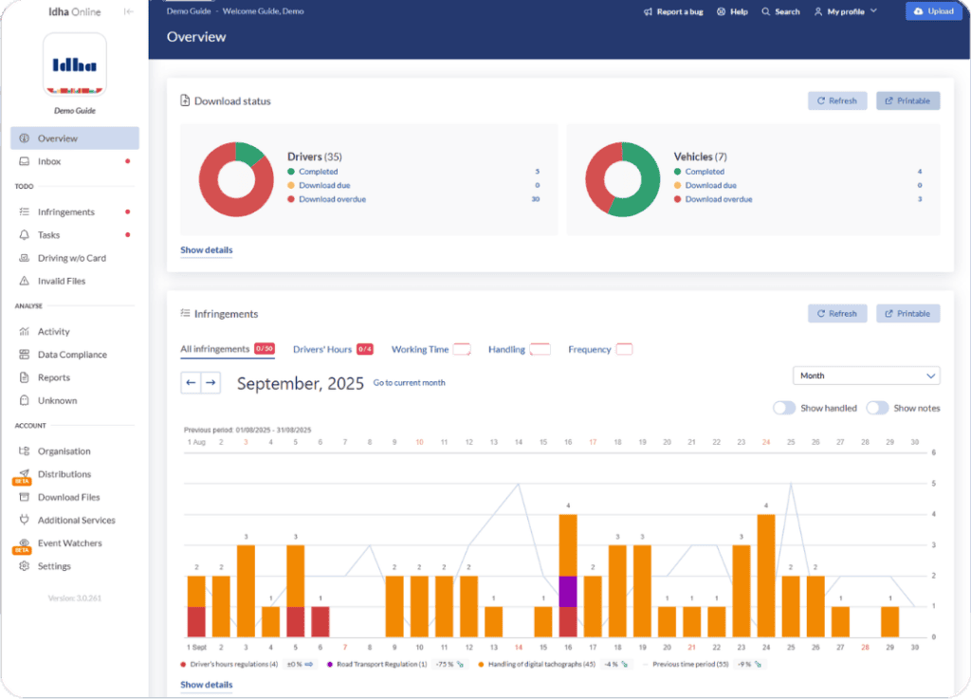Open the Month period dropdown

point(867,376)
